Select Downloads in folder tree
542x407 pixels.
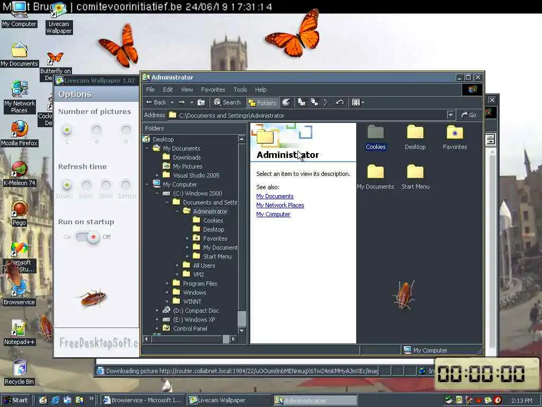[x=187, y=157]
